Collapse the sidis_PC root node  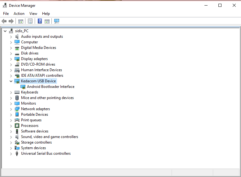click(x=5, y=31)
